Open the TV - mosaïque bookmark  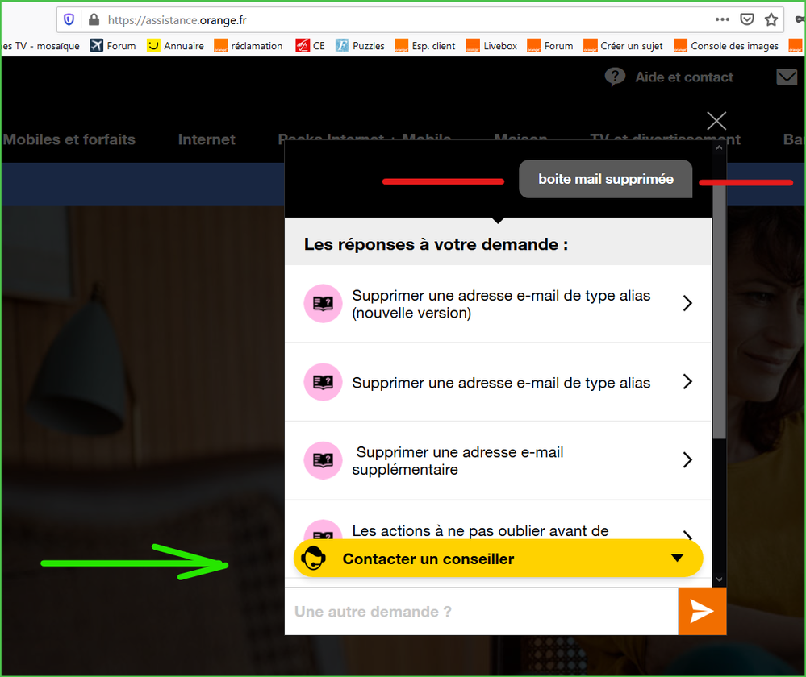(40, 46)
